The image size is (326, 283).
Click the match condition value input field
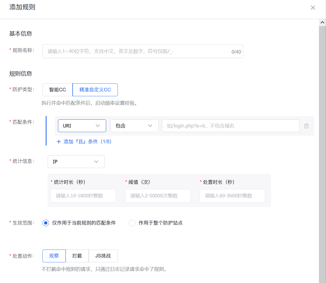230,126
